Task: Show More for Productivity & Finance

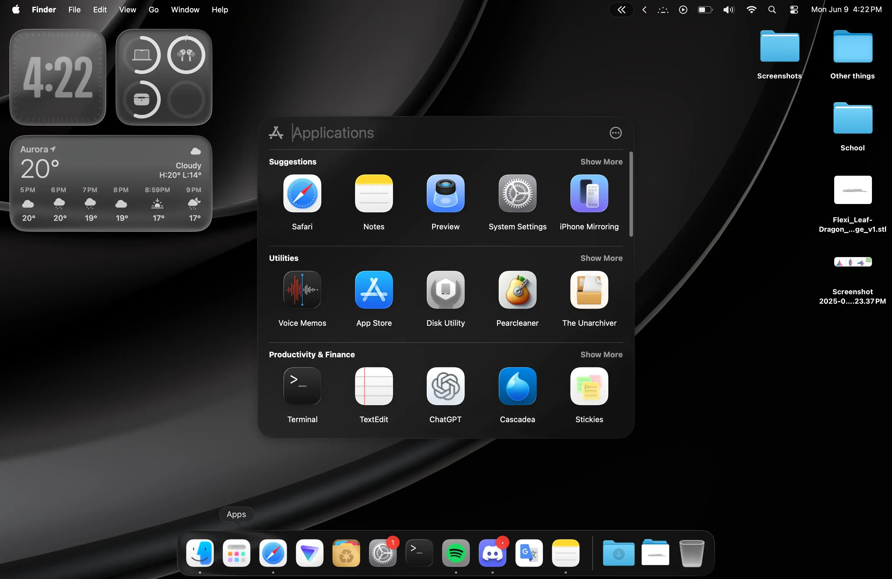Action: [x=601, y=354]
